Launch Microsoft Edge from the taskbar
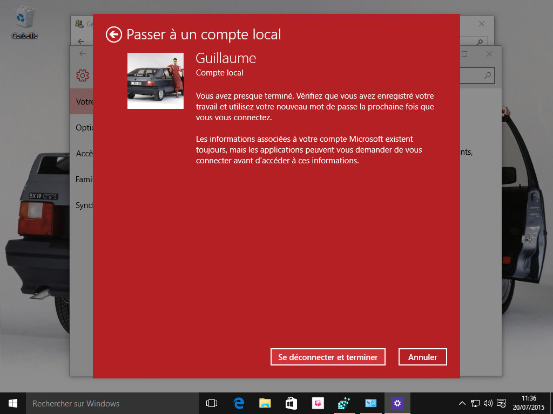Viewport: 553px width, 414px height. (x=239, y=403)
